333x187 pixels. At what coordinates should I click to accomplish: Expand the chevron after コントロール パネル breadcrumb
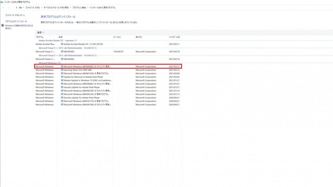42,8
